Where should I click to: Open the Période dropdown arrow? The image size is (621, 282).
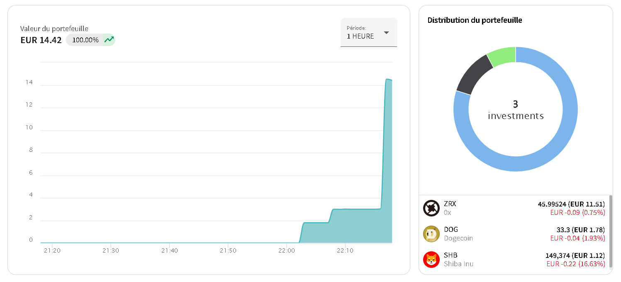tap(386, 33)
